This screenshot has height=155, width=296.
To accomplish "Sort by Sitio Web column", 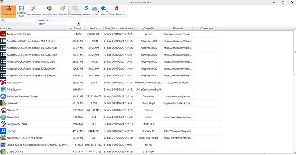I will [x=178, y=28].
